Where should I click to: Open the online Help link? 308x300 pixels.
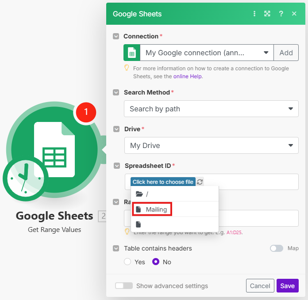click(188, 76)
